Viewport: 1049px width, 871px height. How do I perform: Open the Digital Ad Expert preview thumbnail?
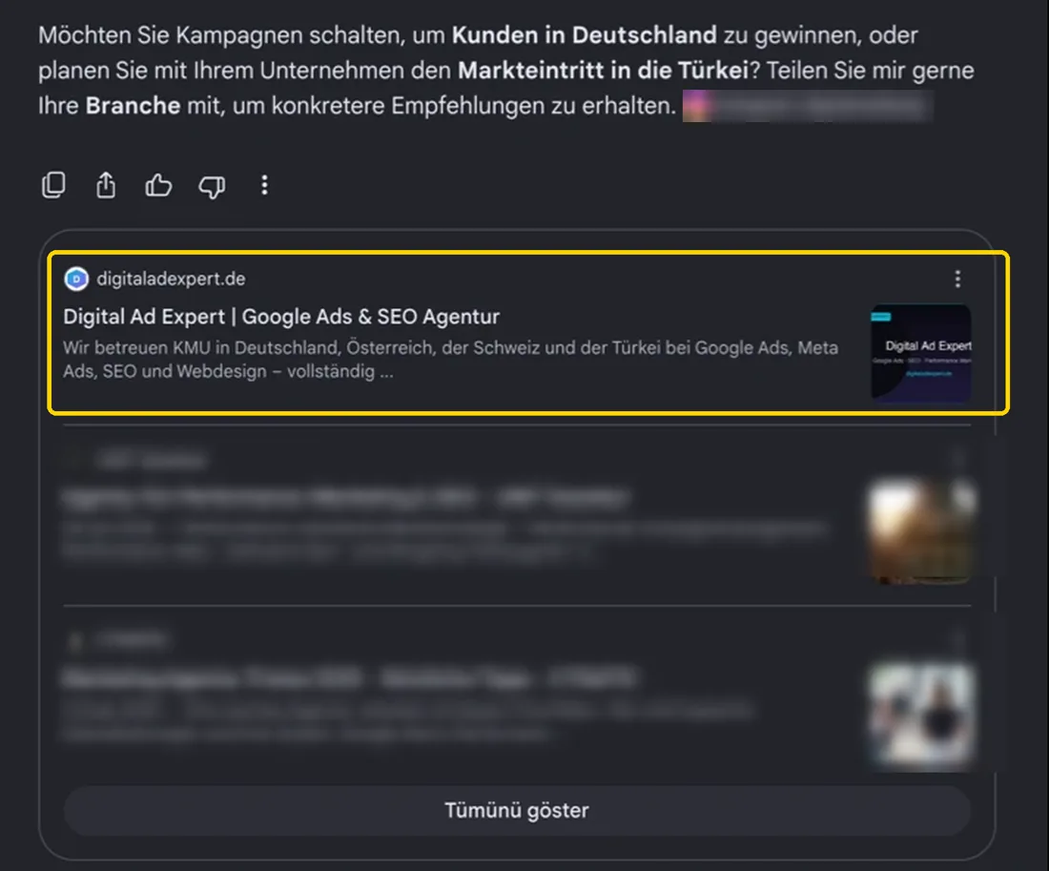pos(920,354)
